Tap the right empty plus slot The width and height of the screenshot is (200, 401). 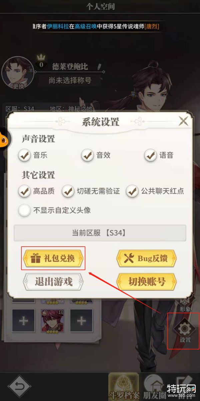(x=81, y=321)
